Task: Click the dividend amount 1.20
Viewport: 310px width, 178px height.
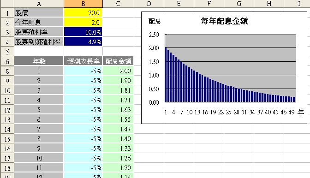Action: pos(118,168)
